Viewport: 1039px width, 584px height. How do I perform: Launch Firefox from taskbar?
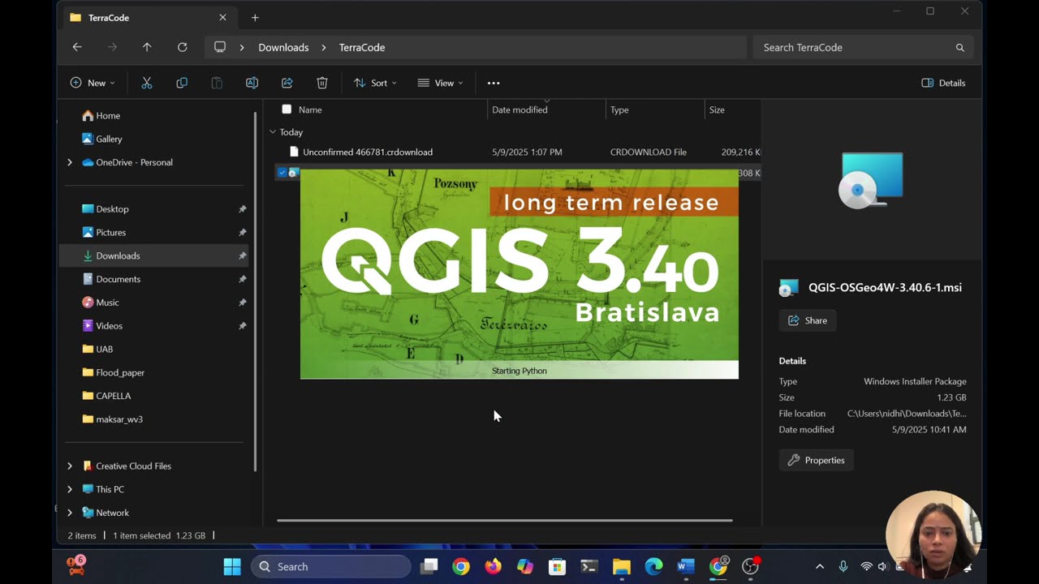tap(493, 566)
